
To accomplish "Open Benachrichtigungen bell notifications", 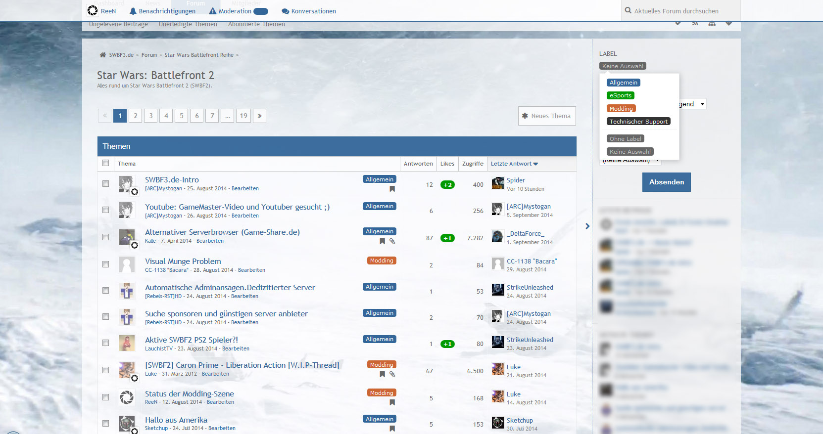I will pos(162,11).
